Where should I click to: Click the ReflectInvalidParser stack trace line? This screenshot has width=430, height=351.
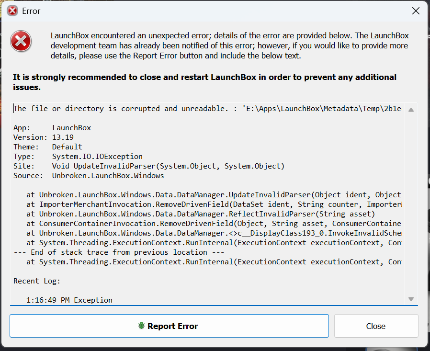201,214
